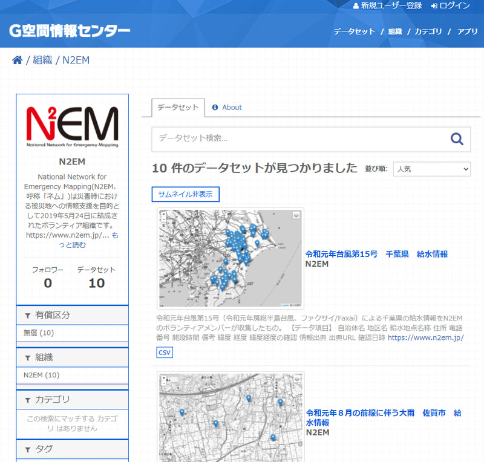The image size is (484, 462).
Task: Click the CSV format tag
Action: point(165,353)
